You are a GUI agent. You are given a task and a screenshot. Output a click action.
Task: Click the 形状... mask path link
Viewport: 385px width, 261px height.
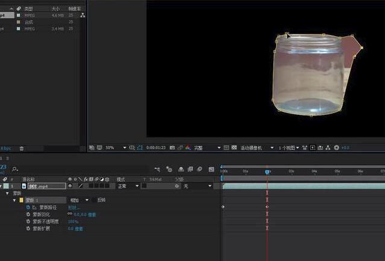click(73, 207)
